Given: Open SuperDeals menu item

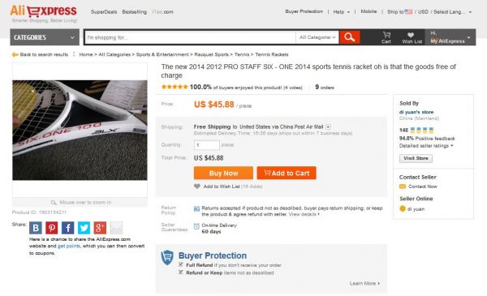Looking at the screenshot, I should click(104, 12).
